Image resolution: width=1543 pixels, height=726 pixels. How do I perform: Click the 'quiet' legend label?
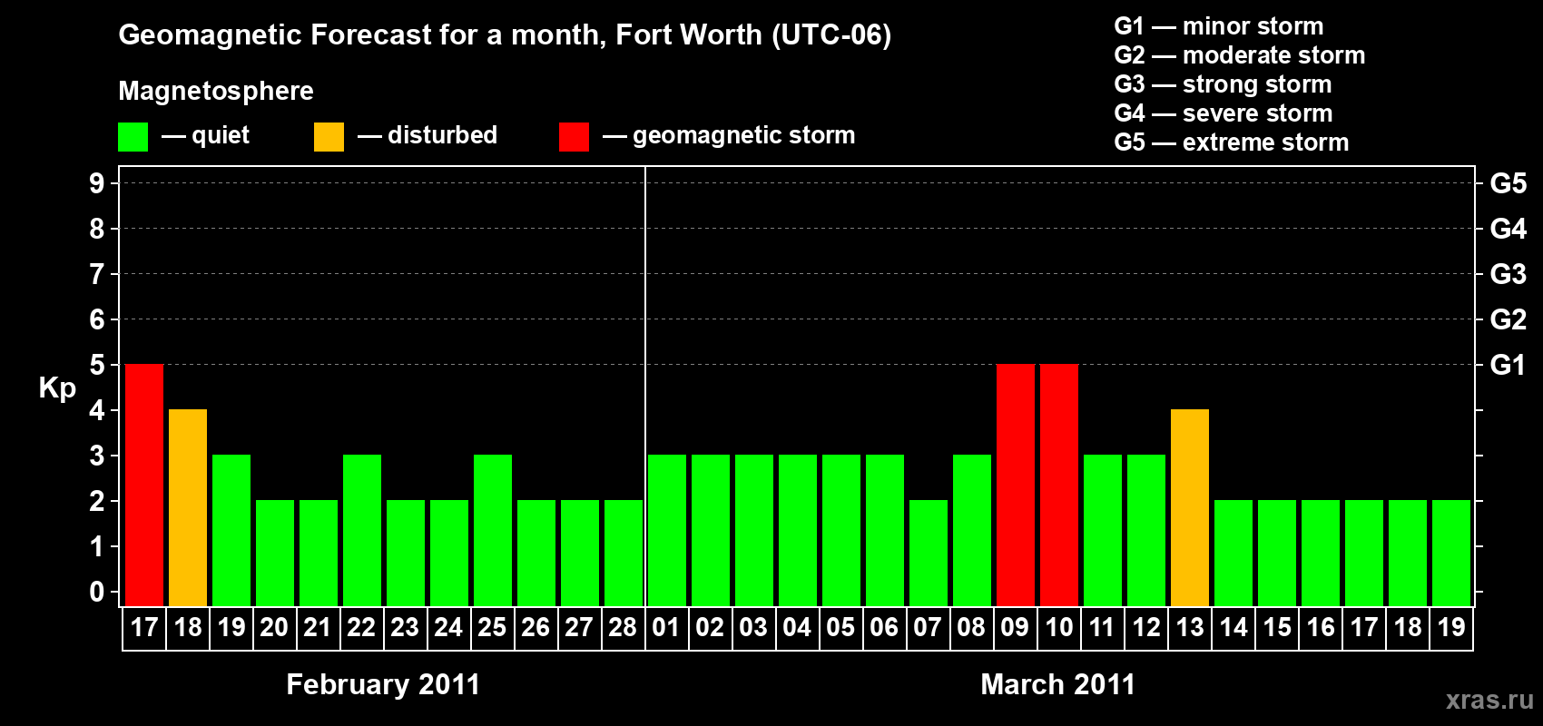[221, 135]
